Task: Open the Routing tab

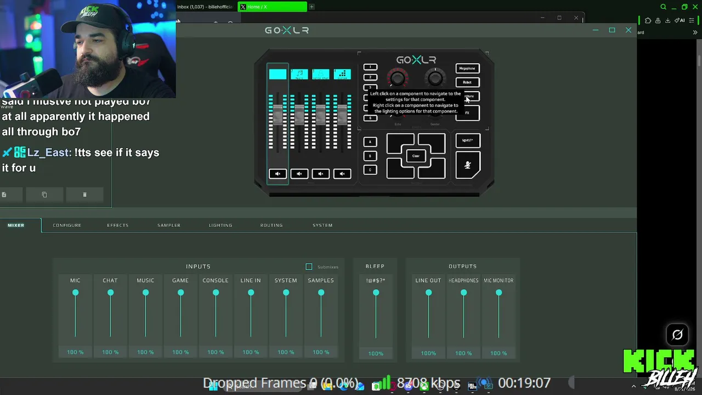Action: coord(271,225)
